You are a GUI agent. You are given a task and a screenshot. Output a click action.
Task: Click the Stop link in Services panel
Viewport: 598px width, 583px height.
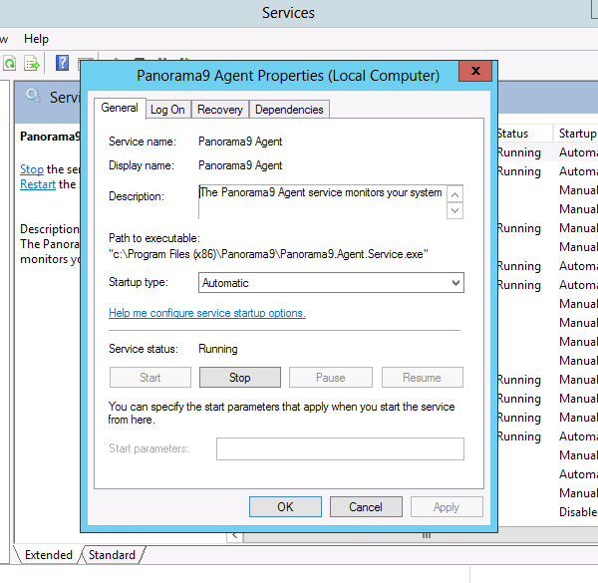32,168
